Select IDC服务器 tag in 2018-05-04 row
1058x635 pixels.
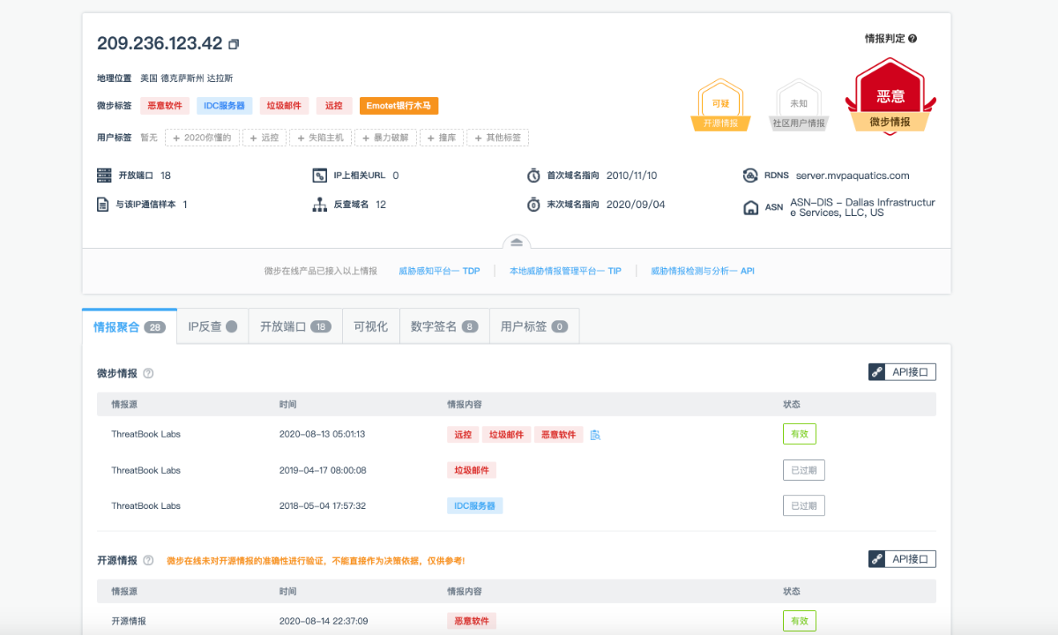tap(474, 506)
